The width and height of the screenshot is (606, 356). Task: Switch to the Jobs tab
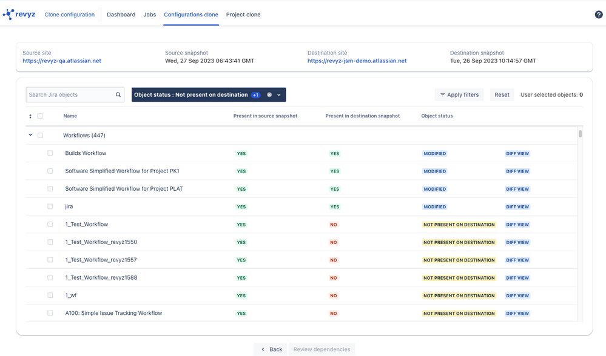pyautogui.click(x=150, y=15)
